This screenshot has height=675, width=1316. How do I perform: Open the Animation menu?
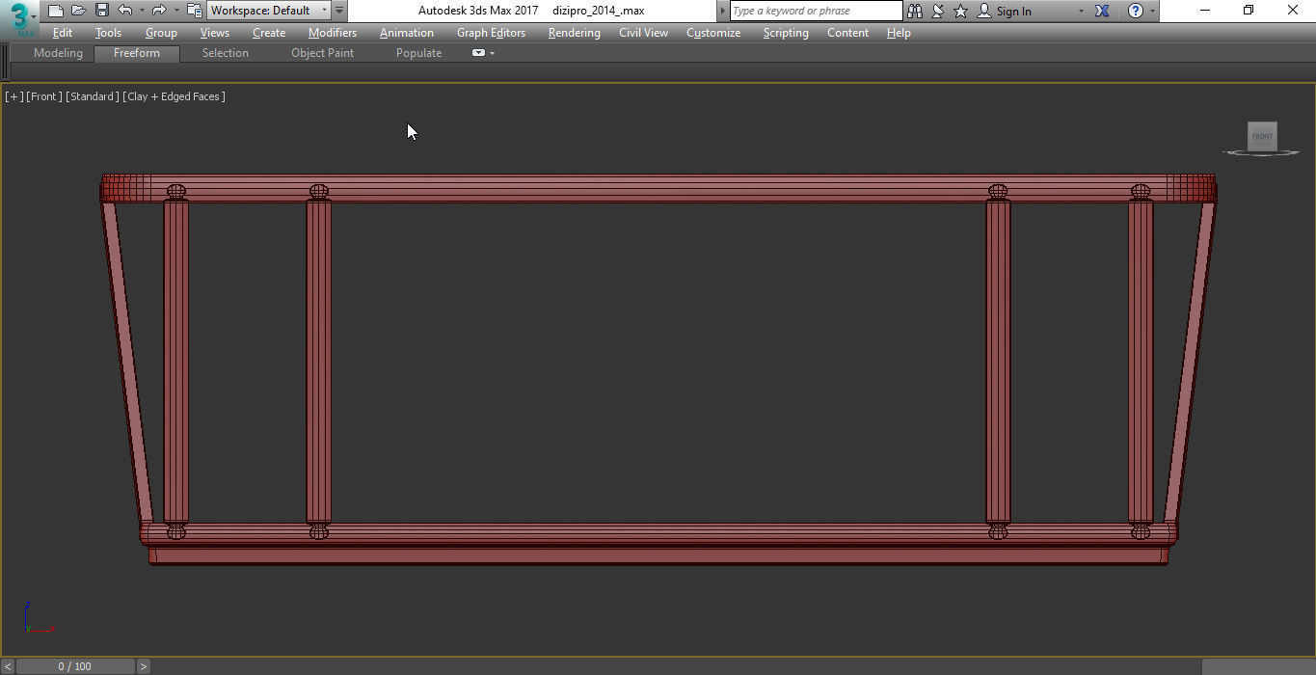[406, 33]
